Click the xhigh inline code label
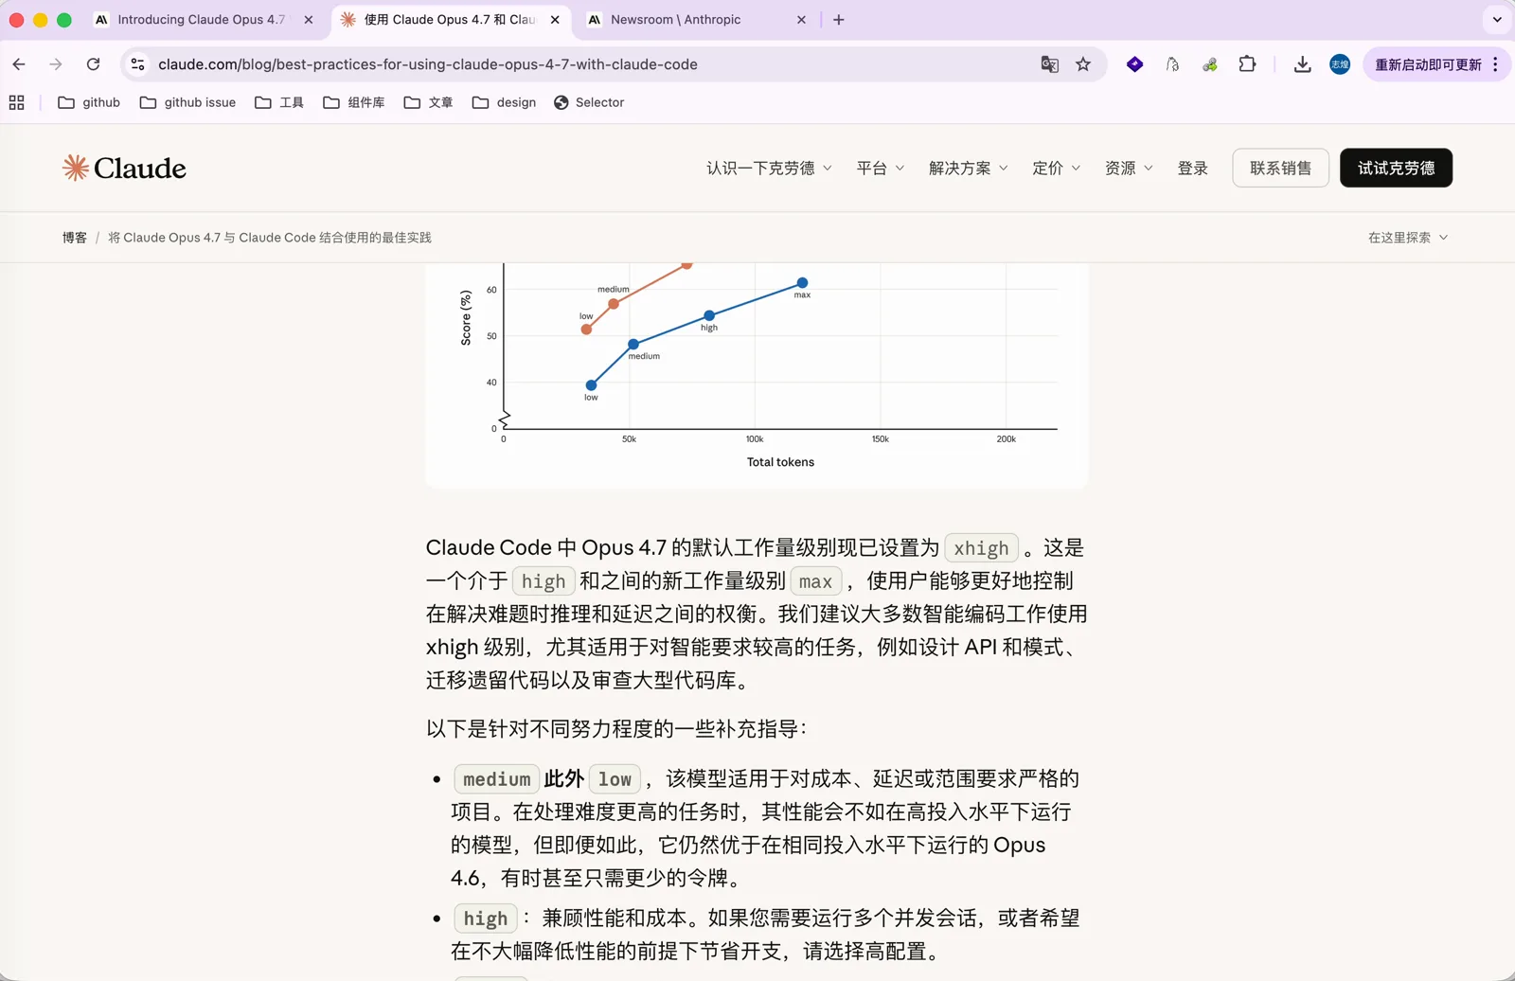The width and height of the screenshot is (1515, 981). 981,548
